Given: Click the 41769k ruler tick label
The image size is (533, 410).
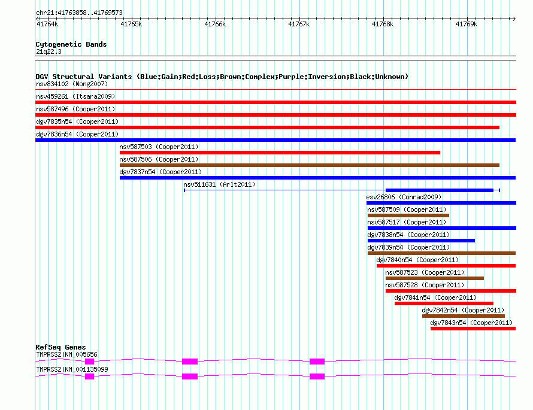Looking at the screenshot, I should [x=467, y=24].
